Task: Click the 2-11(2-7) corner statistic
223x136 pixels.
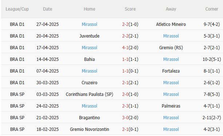Action: (x=212, y=118)
